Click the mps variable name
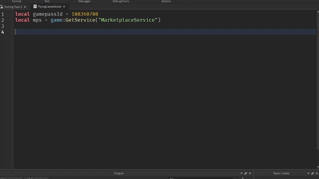The image size is (319, 179). pos(37,20)
